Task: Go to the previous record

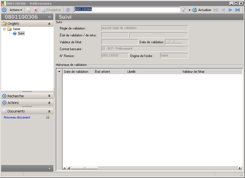Action: tap(223, 10)
